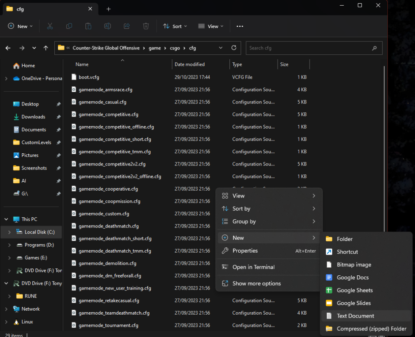Expand the Linux tree node
The height and width of the screenshot is (337, 415).
[6, 322]
